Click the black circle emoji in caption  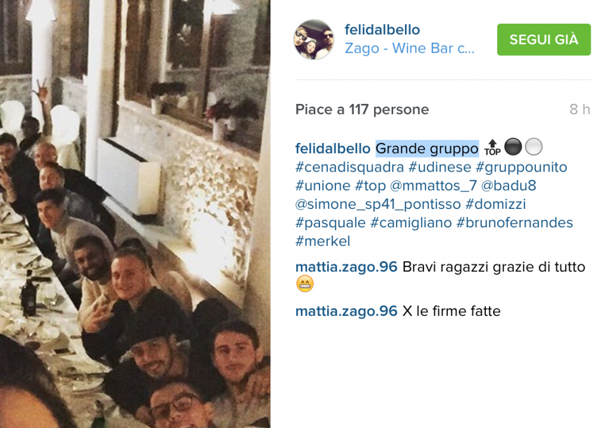point(513,147)
